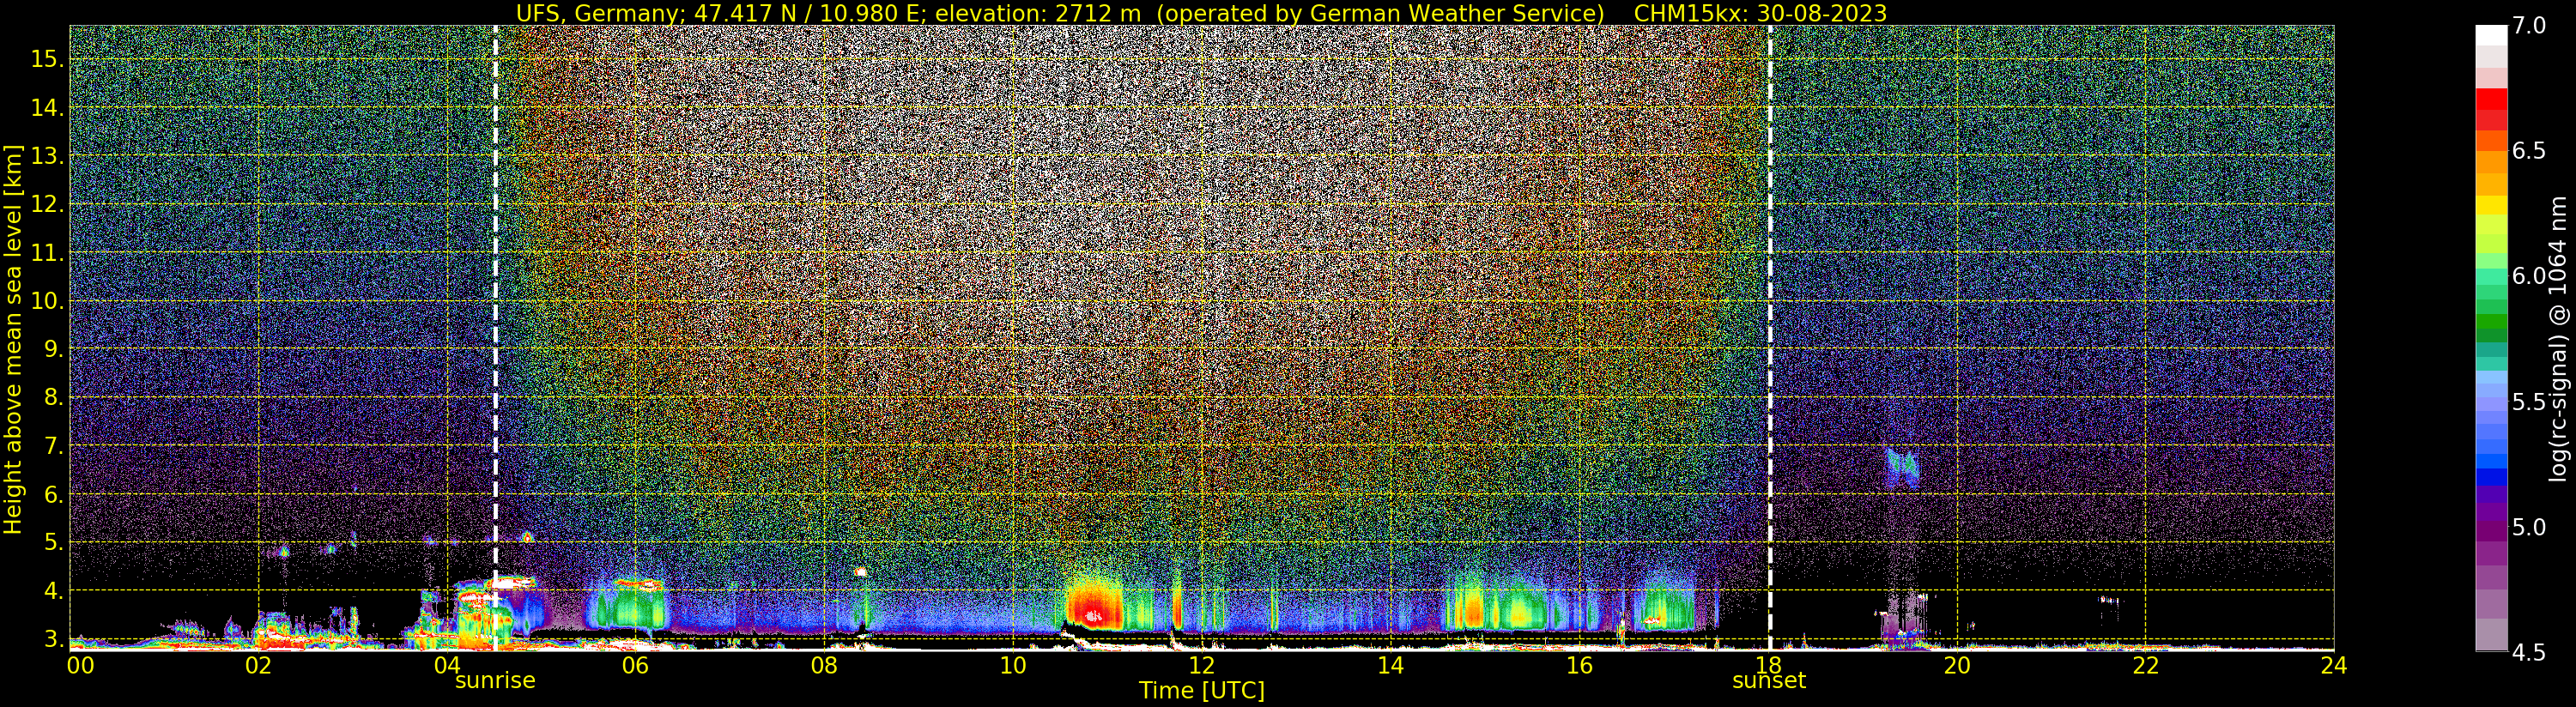Click the y-axis height label '11.'
This screenshot has width=2576, height=707.
coord(47,253)
